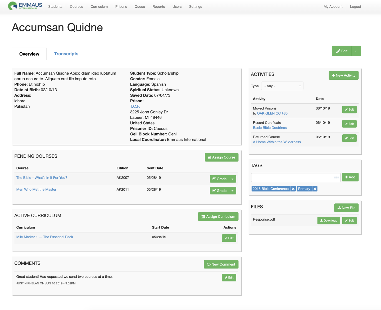Screen dimensions: 381x310
Task: Open the OAK GLEN CC #35 link
Action: 272,113
